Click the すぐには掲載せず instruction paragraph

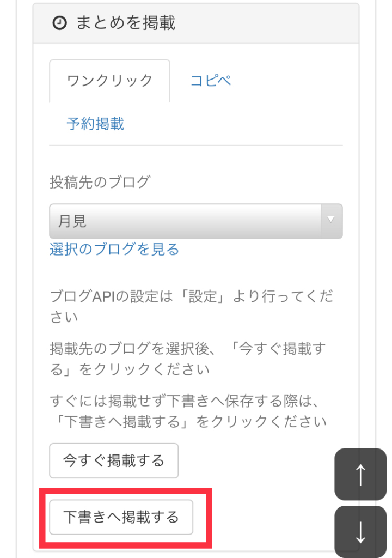[188, 411]
